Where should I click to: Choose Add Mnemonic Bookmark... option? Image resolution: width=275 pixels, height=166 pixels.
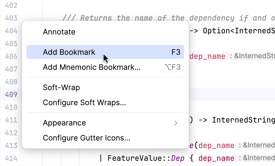click(x=91, y=68)
